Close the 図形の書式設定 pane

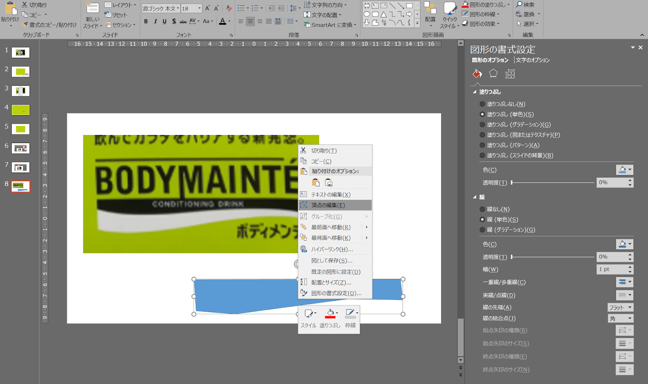(640, 48)
